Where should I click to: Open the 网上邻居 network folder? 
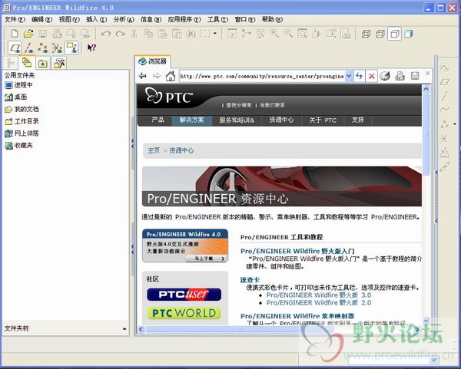point(22,133)
